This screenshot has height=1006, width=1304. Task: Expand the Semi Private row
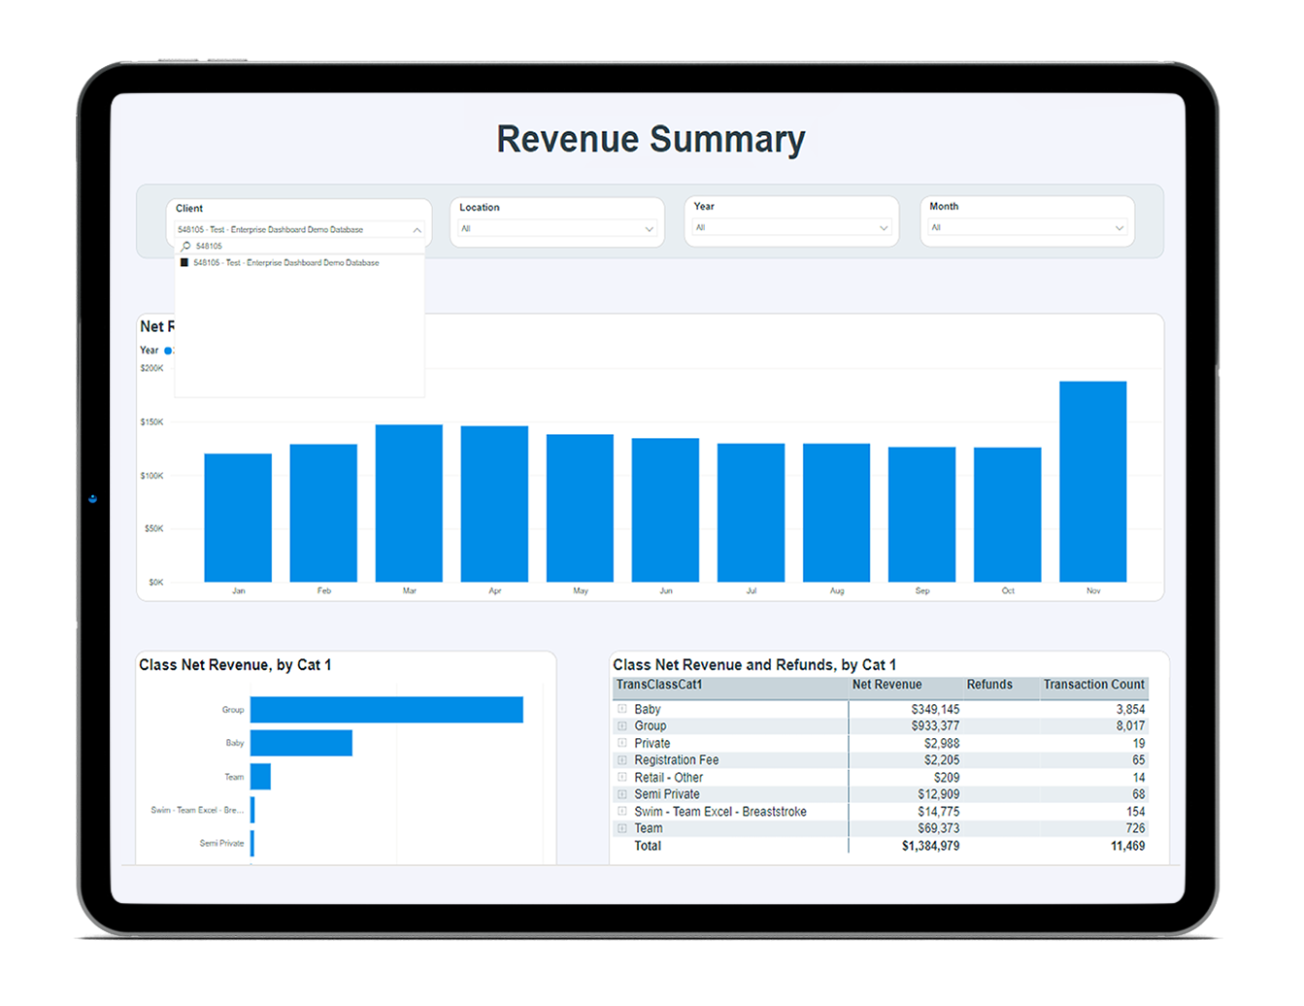click(x=622, y=794)
